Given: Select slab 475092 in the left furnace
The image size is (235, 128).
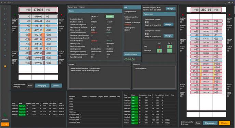Looking at the screenshot, I should pyautogui.click(x=38, y=17).
